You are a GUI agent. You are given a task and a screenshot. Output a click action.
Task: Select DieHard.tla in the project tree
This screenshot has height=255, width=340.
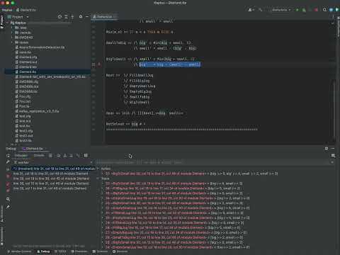click(28, 72)
